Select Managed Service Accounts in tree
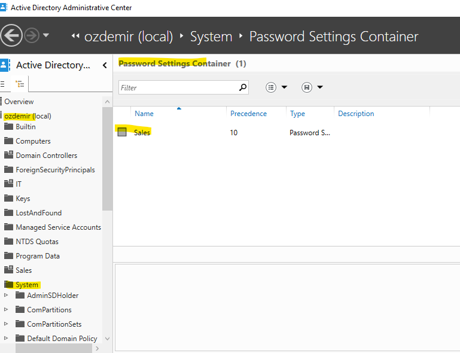Image resolution: width=460 pixels, height=353 pixels. point(58,227)
